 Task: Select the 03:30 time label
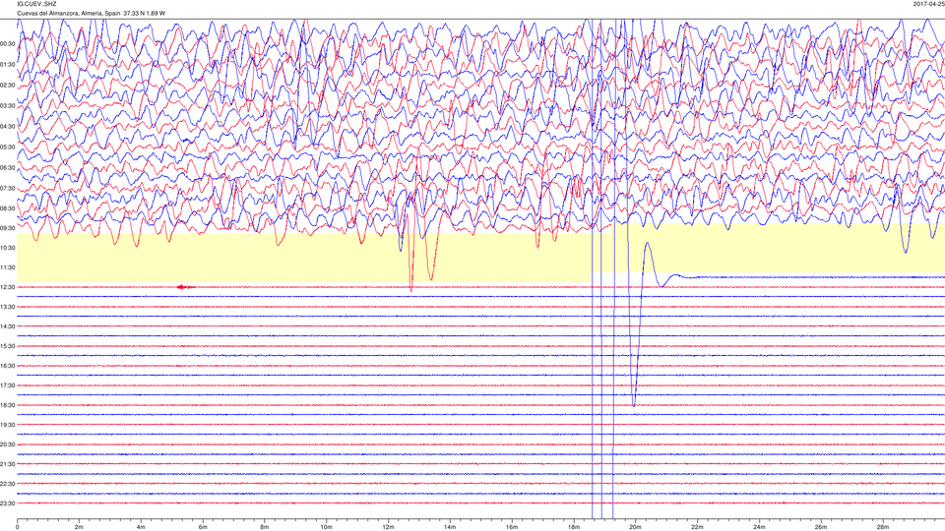tap(8, 106)
